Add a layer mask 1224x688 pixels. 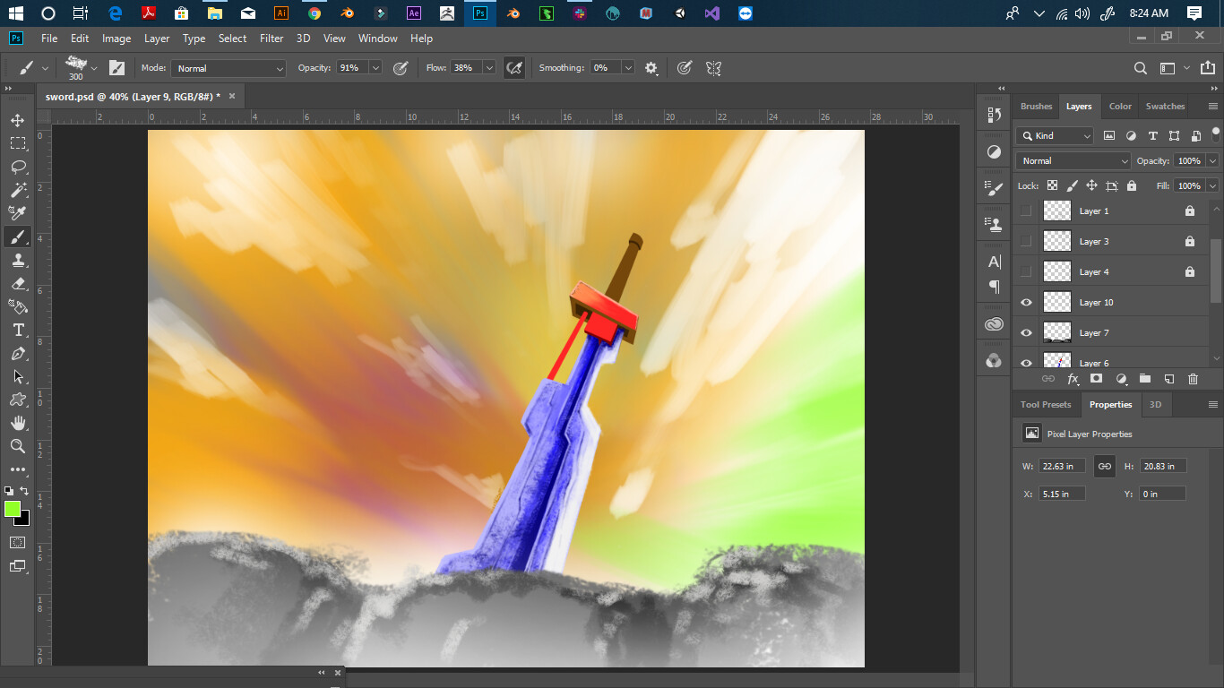click(1096, 379)
